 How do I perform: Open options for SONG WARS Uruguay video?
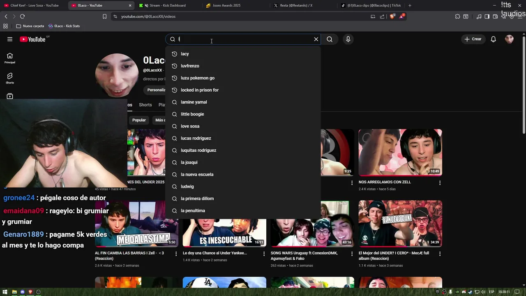click(352, 254)
